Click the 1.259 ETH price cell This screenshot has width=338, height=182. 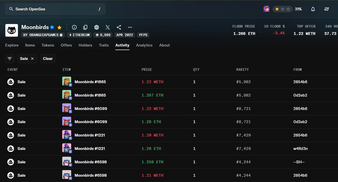[x=152, y=162]
